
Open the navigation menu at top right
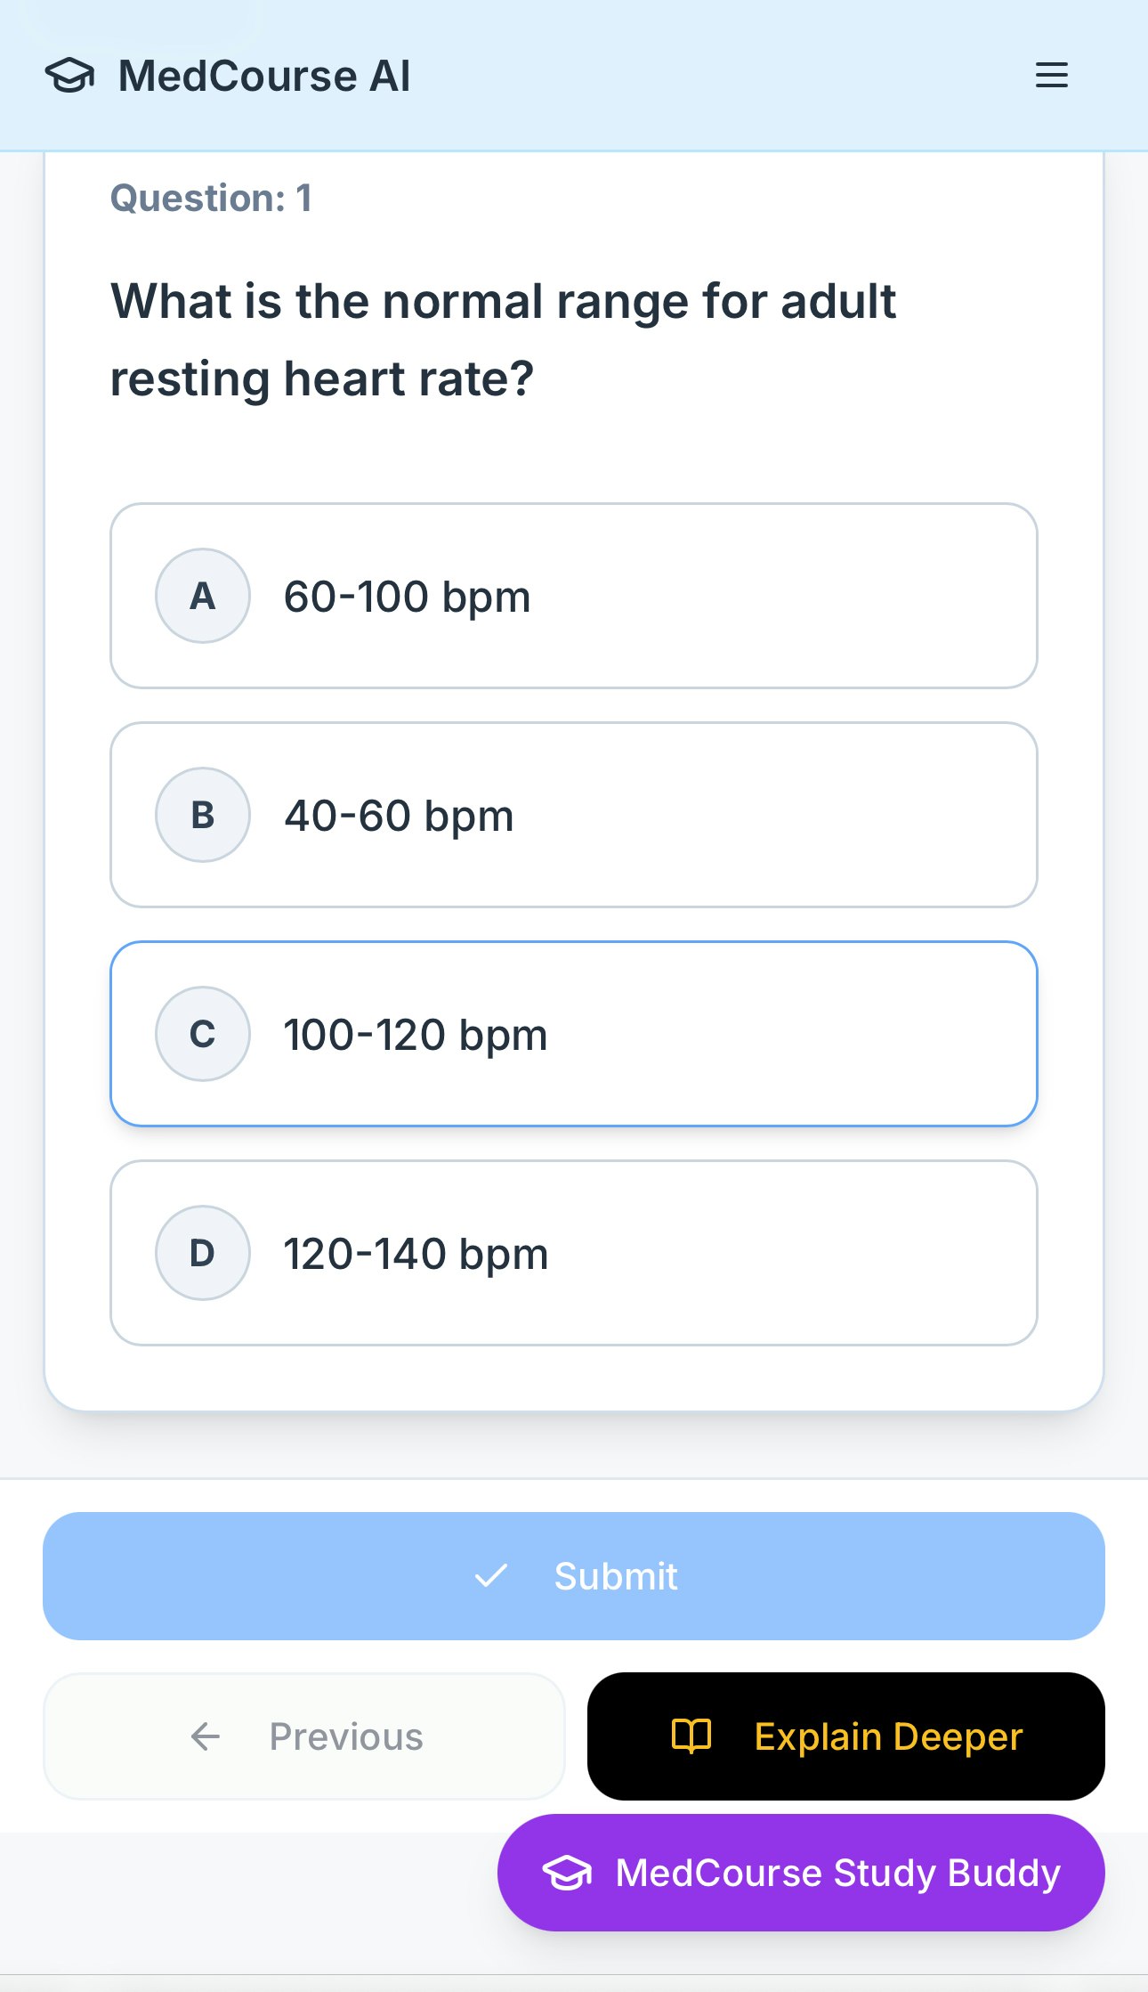1051,76
